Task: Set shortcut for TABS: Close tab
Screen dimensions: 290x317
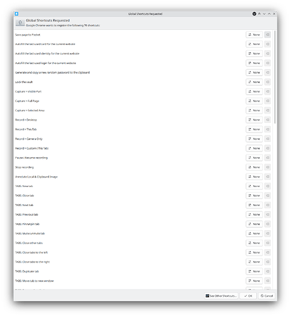Action: pyautogui.click(x=254, y=196)
